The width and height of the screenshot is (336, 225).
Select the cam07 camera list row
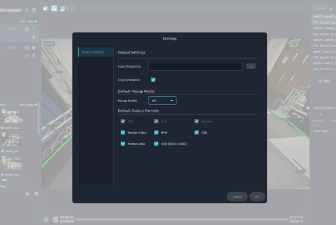pyautogui.click(x=324, y=19)
